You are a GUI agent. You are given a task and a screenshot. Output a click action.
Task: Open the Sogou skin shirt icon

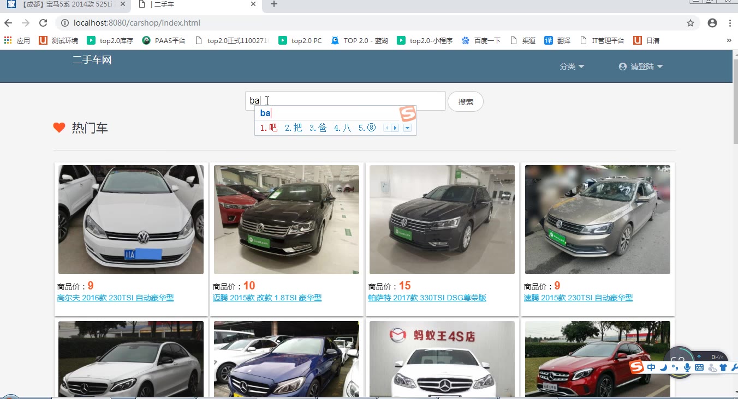click(723, 367)
